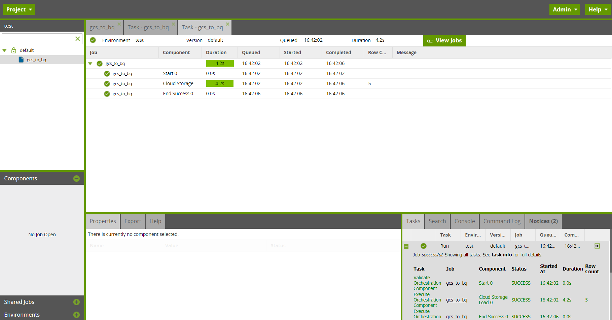Sort by the Job column header
The width and height of the screenshot is (612, 320).
point(122,52)
